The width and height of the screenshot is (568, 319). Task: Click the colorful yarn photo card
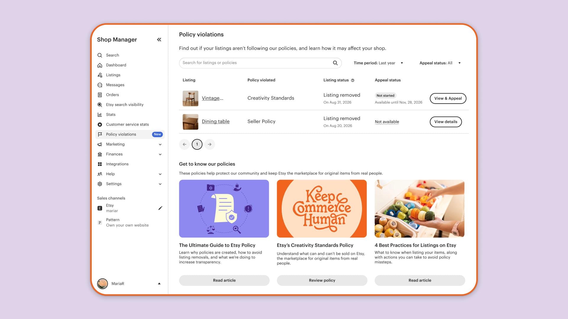pyautogui.click(x=419, y=209)
